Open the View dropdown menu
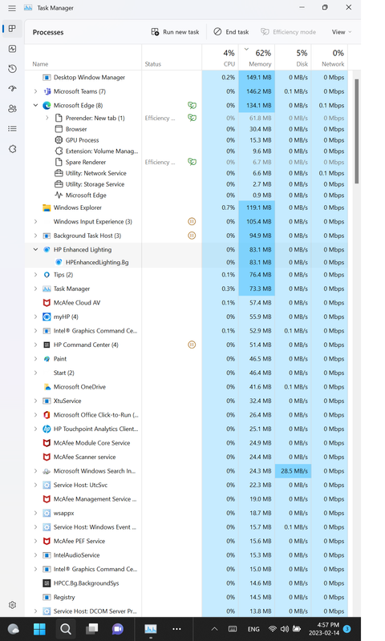This screenshot has height=641, width=385. tap(342, 32)
